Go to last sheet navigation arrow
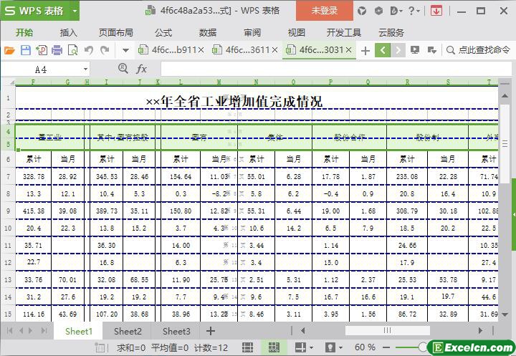 click(x=44, y=331)
